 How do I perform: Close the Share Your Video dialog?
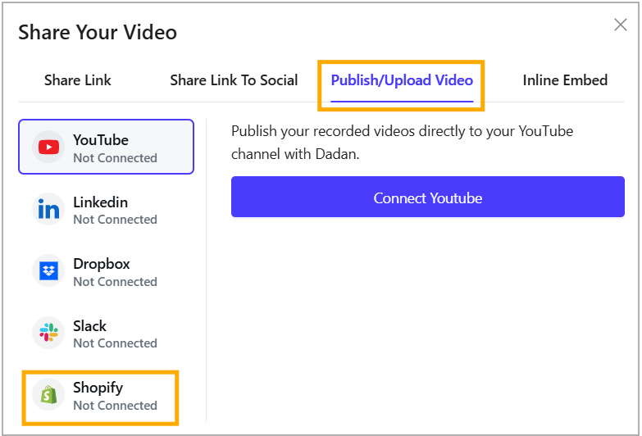pos(621,25)
